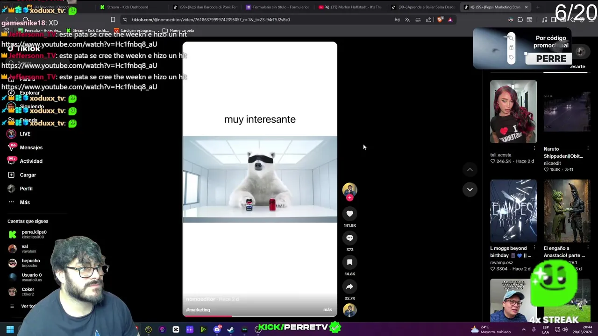Open CapCut from the taskbar
The image size is (598, 336).
(176, 329)
